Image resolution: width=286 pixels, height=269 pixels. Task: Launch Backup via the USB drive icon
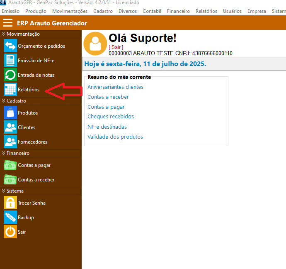10,217
